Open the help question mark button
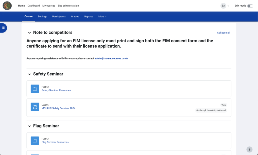 tap(249, 149)
